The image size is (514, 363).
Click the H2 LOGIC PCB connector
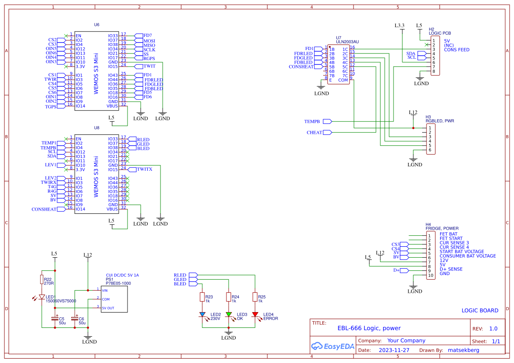click(x=435, y=55)
